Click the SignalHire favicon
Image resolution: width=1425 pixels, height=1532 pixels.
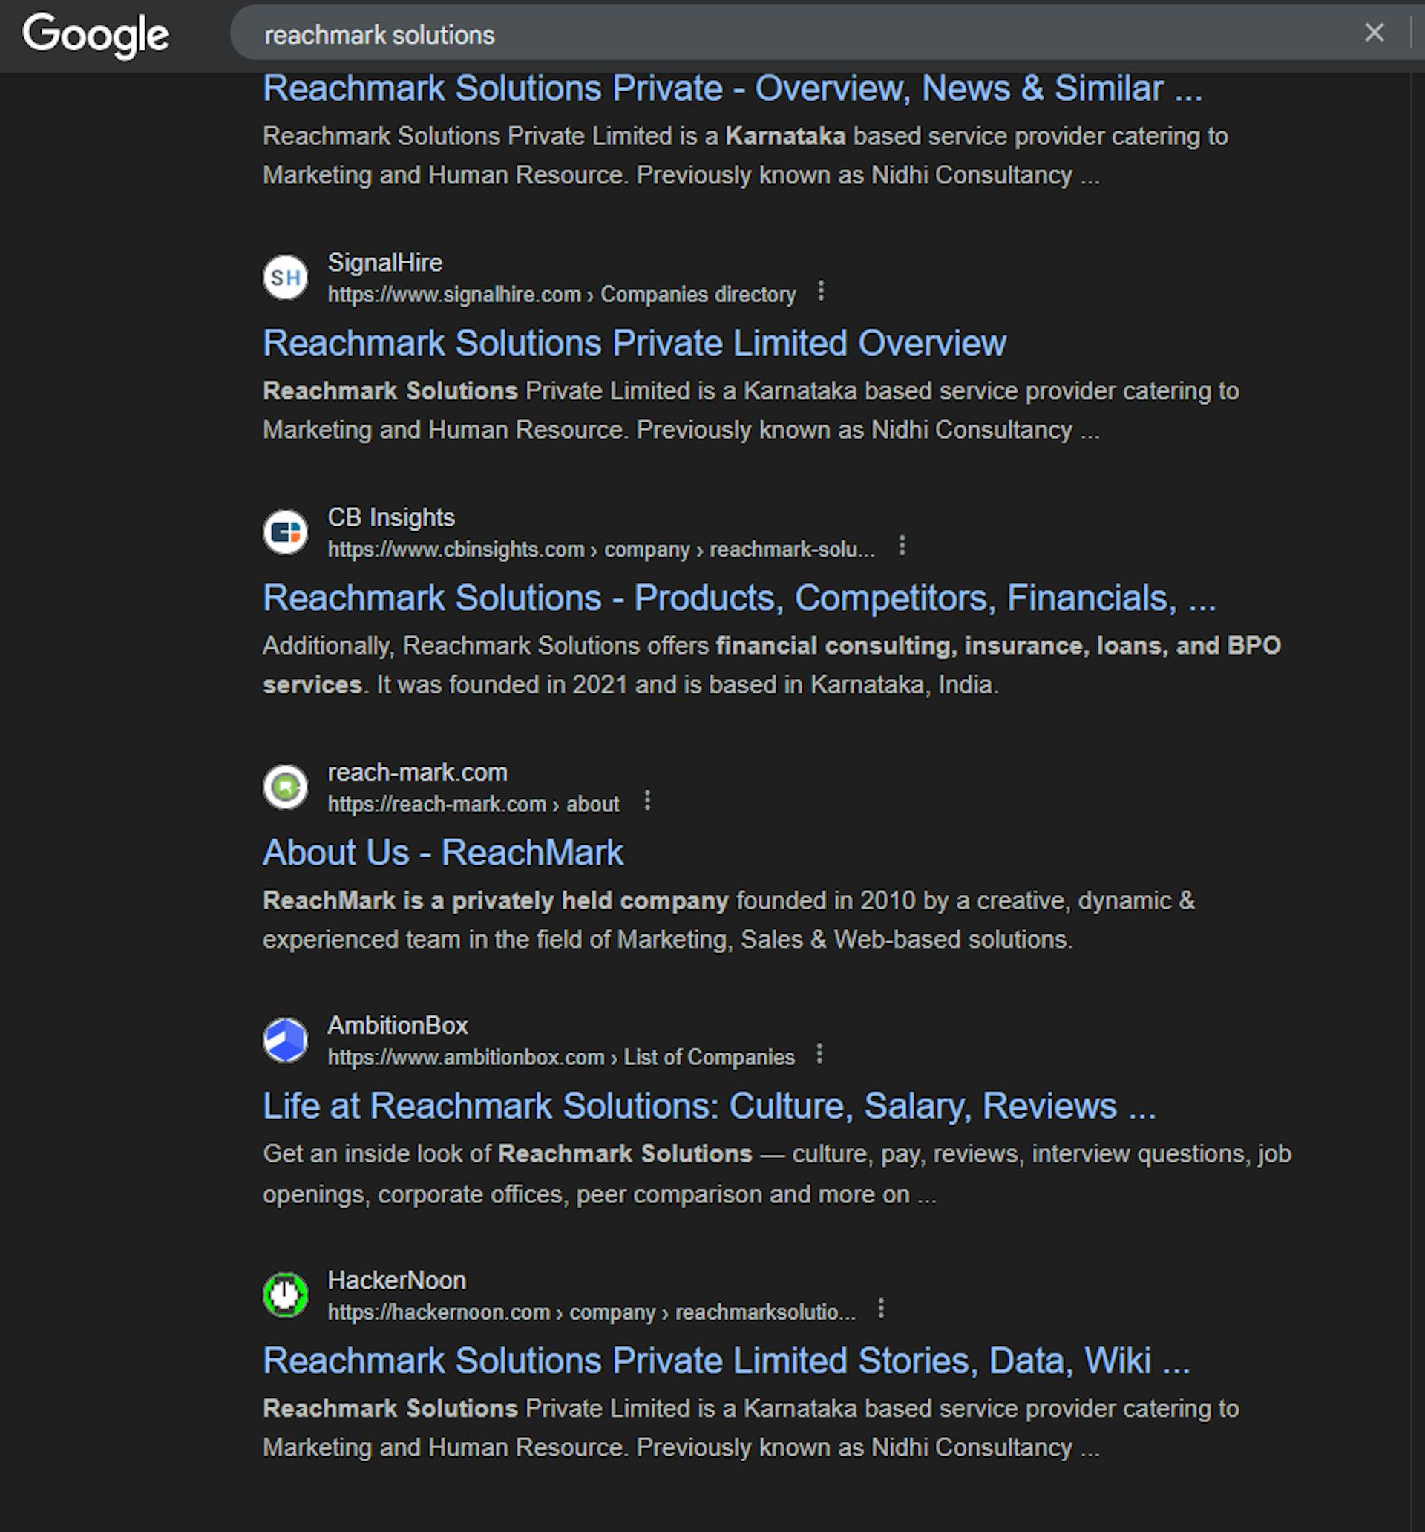tap(286, 278)
